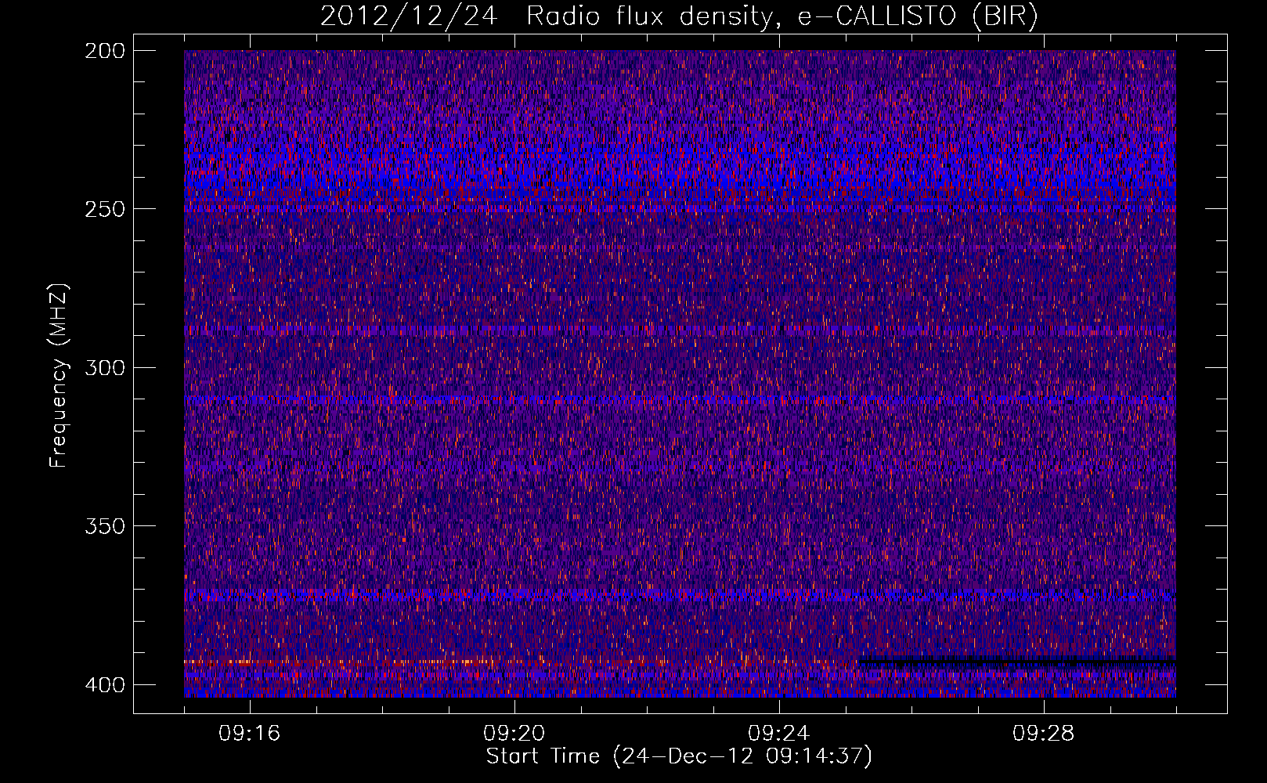Click the 300 frequency tick label

click(104, 367)
